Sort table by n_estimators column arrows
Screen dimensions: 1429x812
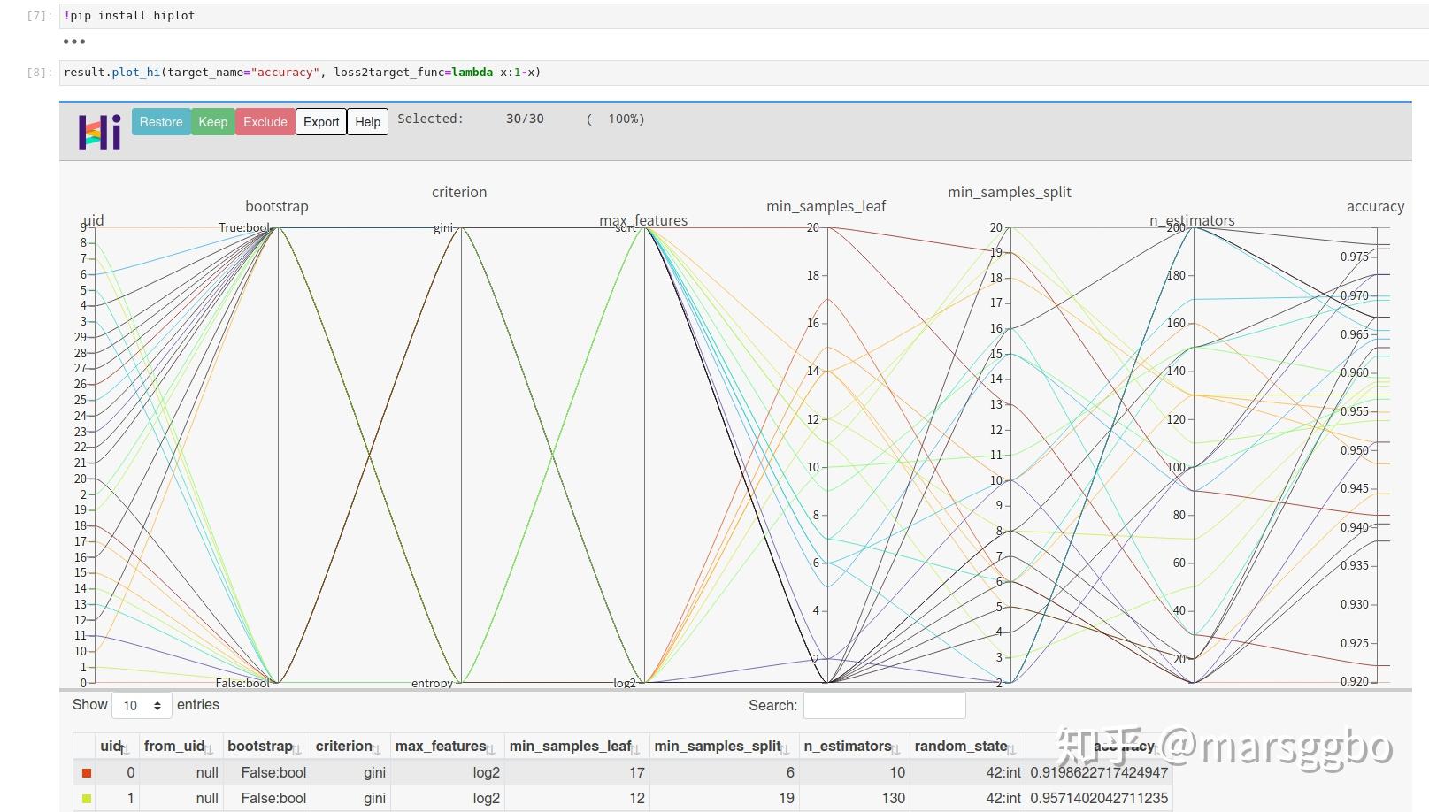[896, 750]
